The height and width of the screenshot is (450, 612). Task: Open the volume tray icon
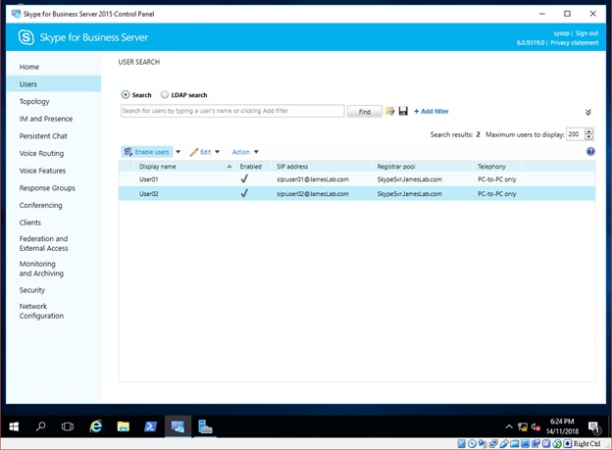(x=535, y=427)
